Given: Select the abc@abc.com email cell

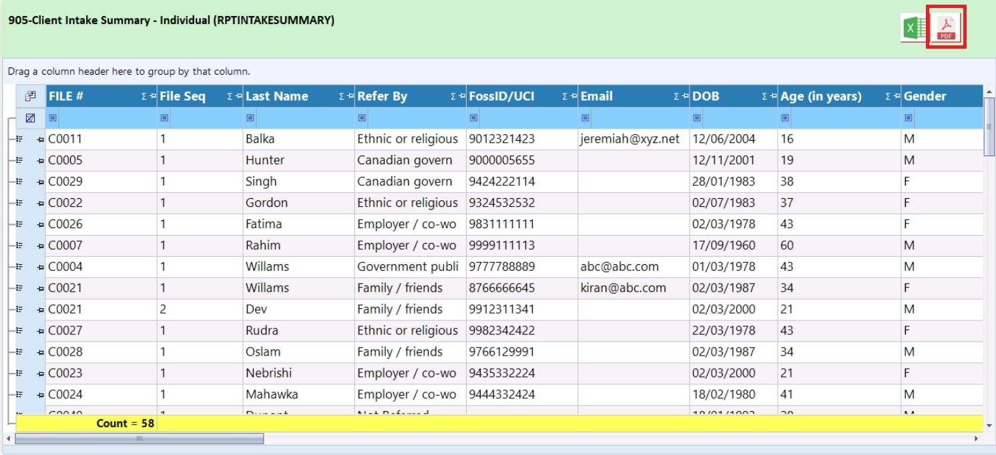Looking at the screenshot, I should [619, 267].
